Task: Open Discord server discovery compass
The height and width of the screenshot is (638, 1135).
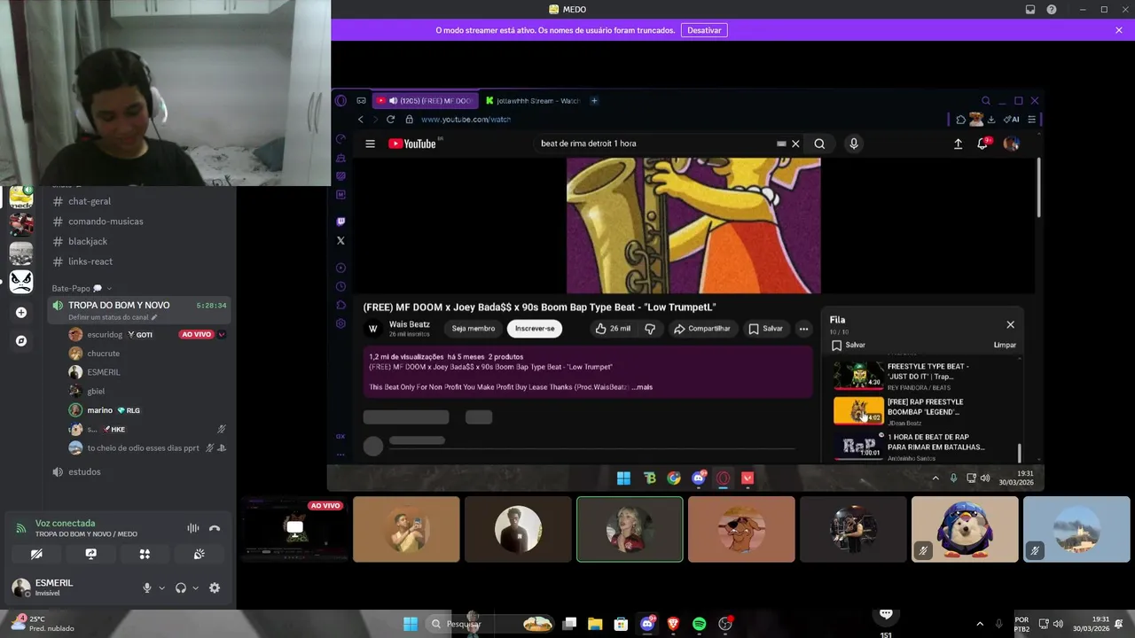Action: pyautogui.click(x=21, y=340)
